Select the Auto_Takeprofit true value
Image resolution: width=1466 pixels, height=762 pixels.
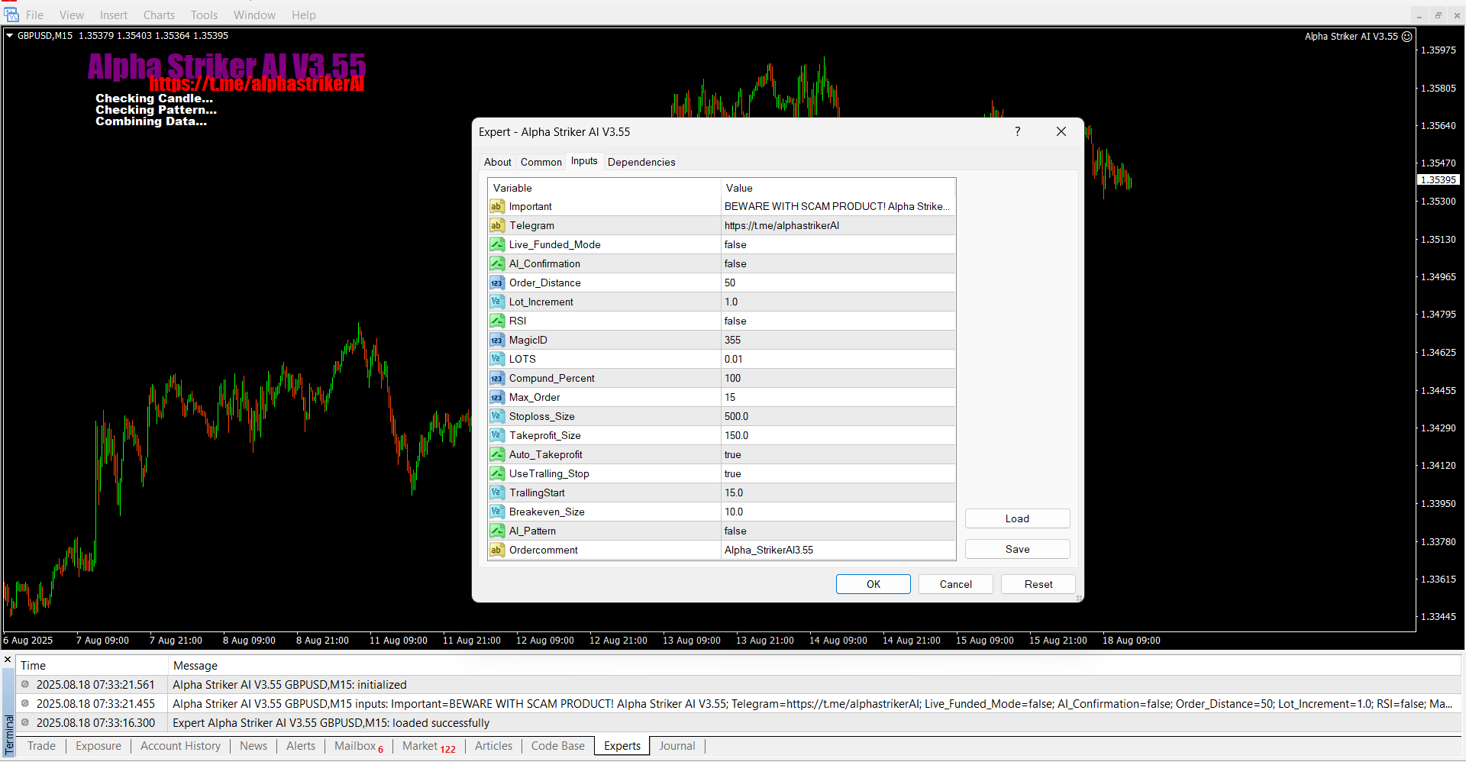pos(838,454)
